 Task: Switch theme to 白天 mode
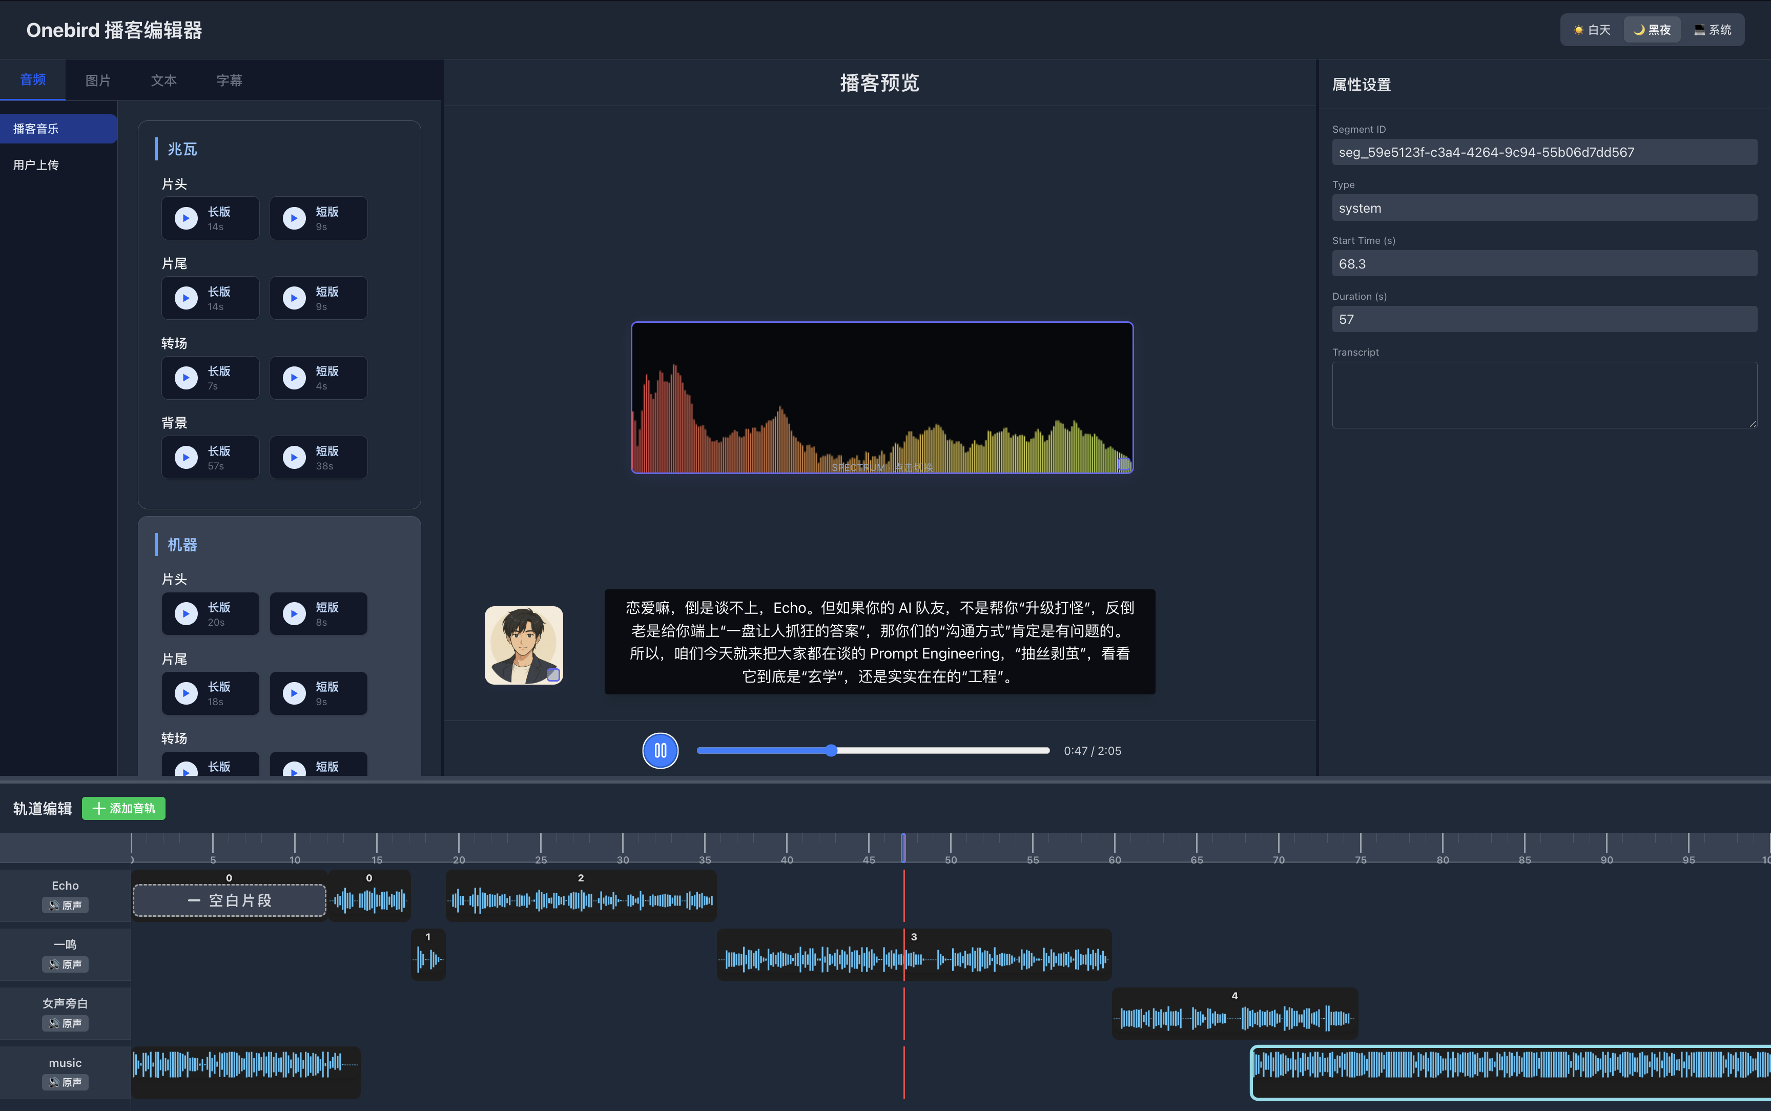point(1590,29)
